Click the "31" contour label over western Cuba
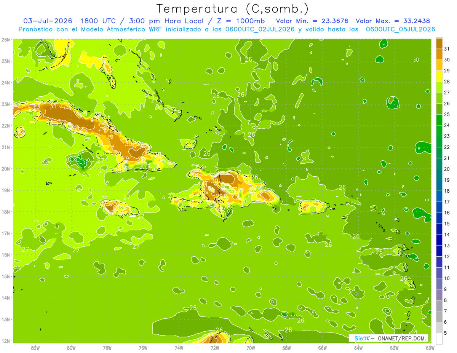457x353 pixels. [x=53, y=106]
